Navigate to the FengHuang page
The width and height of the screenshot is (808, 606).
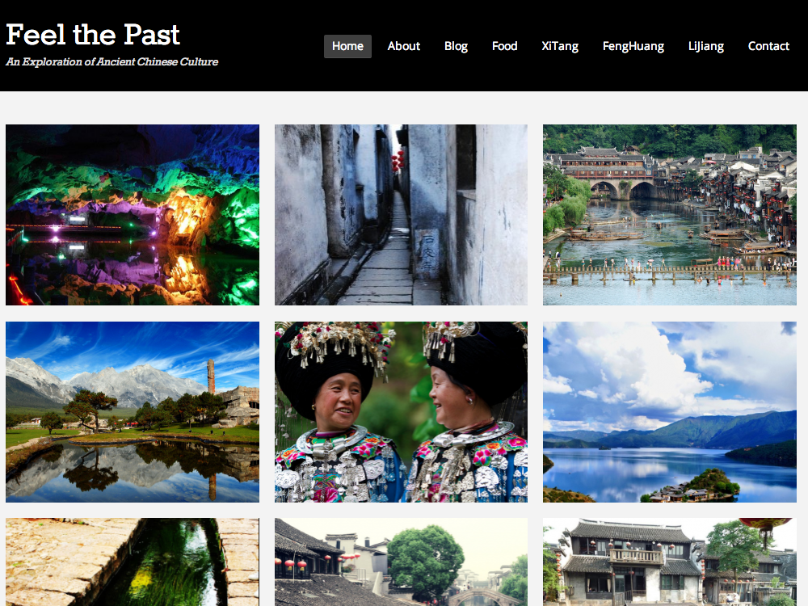click(633, 46)
